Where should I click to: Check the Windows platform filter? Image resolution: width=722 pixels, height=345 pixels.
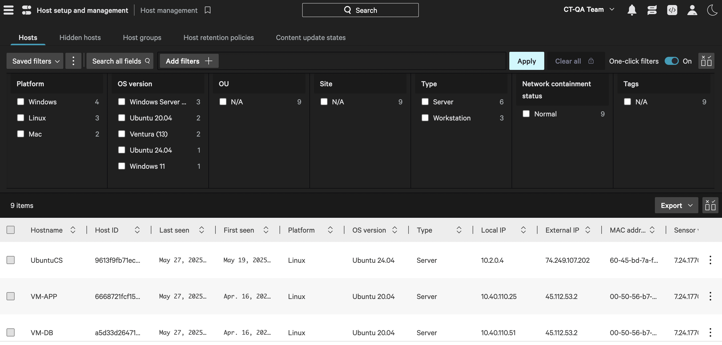(x=20, y=102)
